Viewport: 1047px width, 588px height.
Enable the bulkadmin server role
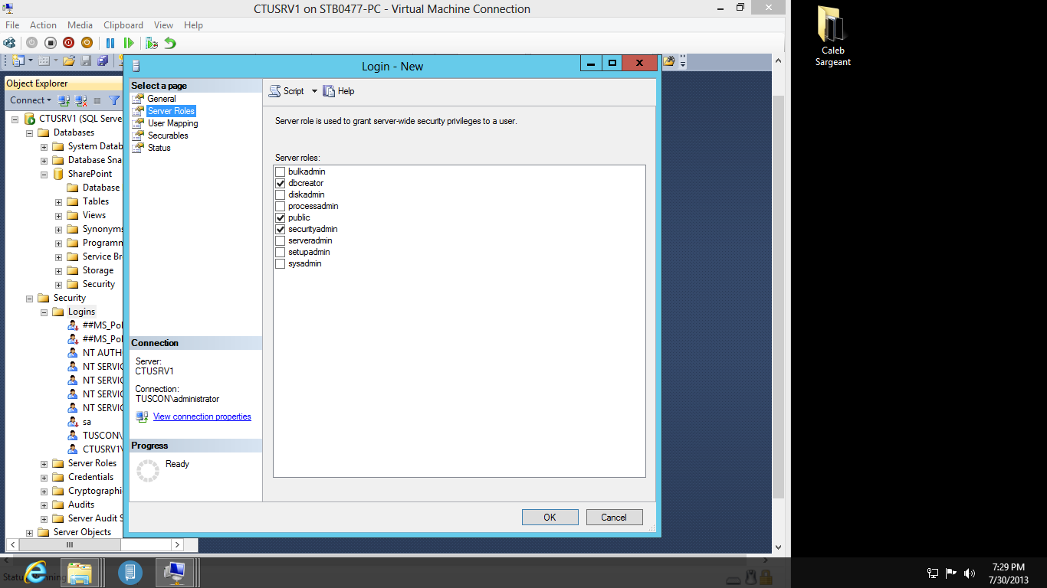tap(281, 171)
